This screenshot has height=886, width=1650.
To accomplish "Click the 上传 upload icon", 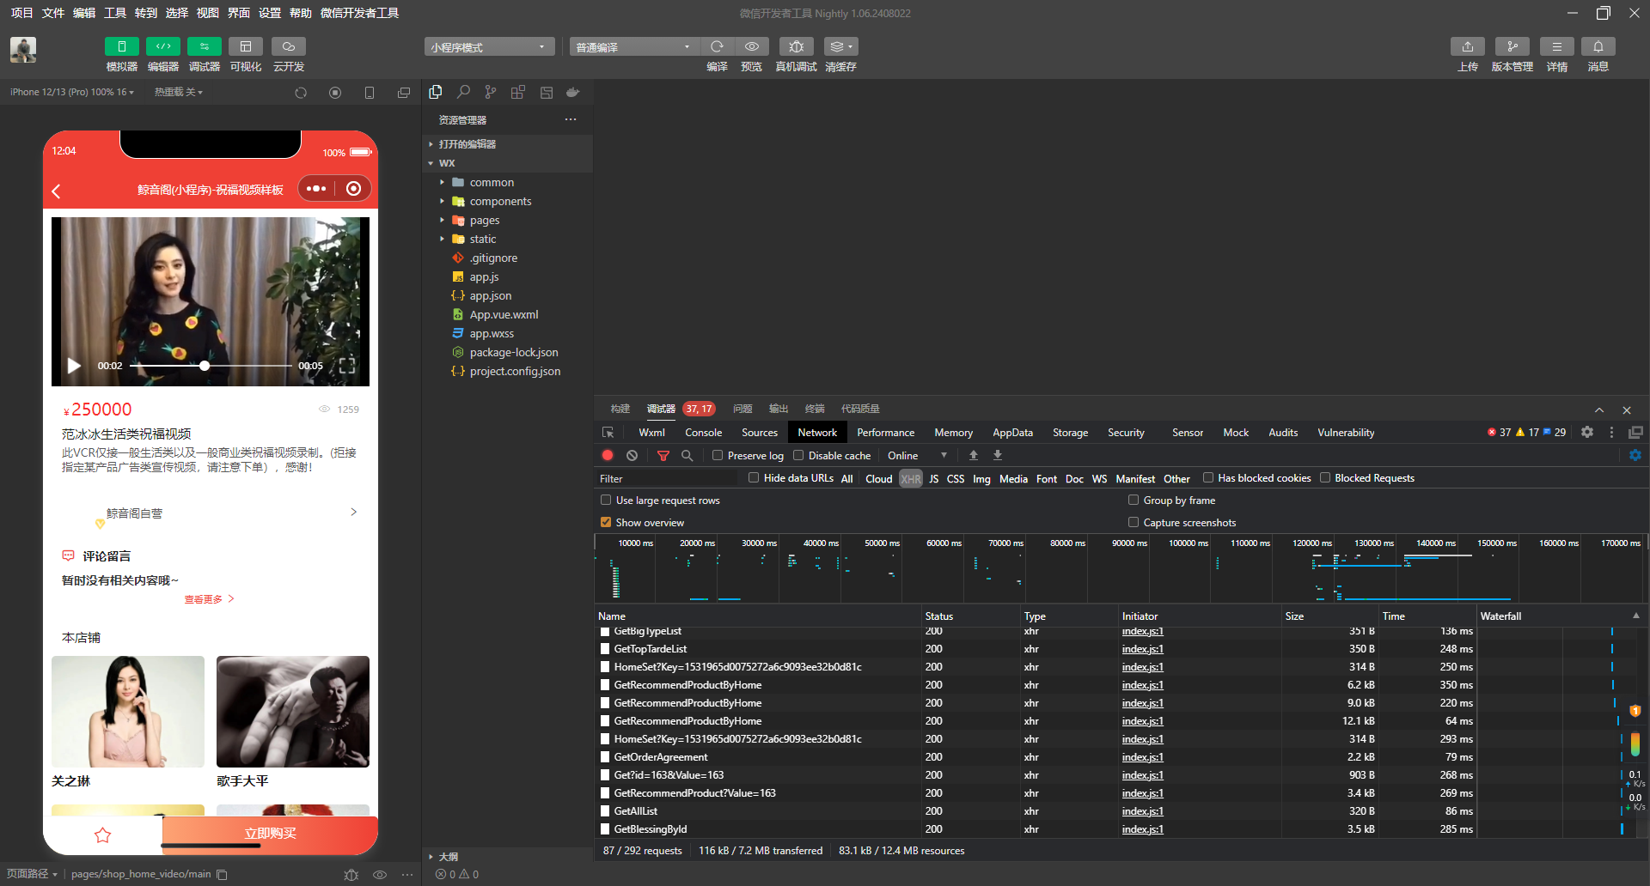I will [1467, 46].
